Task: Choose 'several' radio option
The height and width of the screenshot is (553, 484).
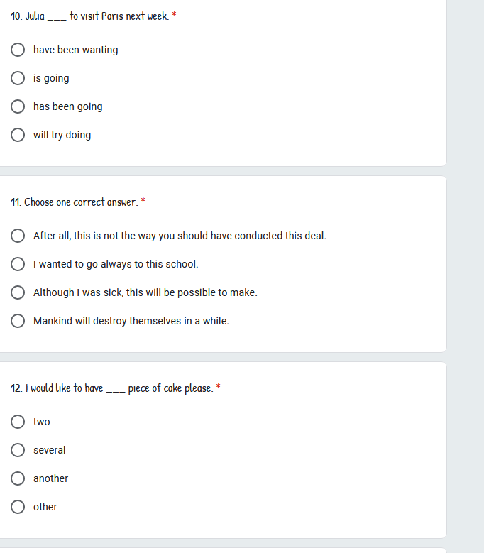Action: coord(18,450)
